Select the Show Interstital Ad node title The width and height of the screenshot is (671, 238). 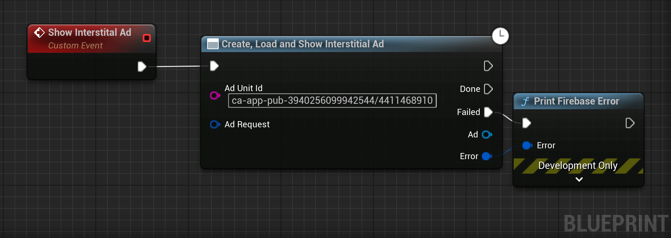tap(90, 33)
